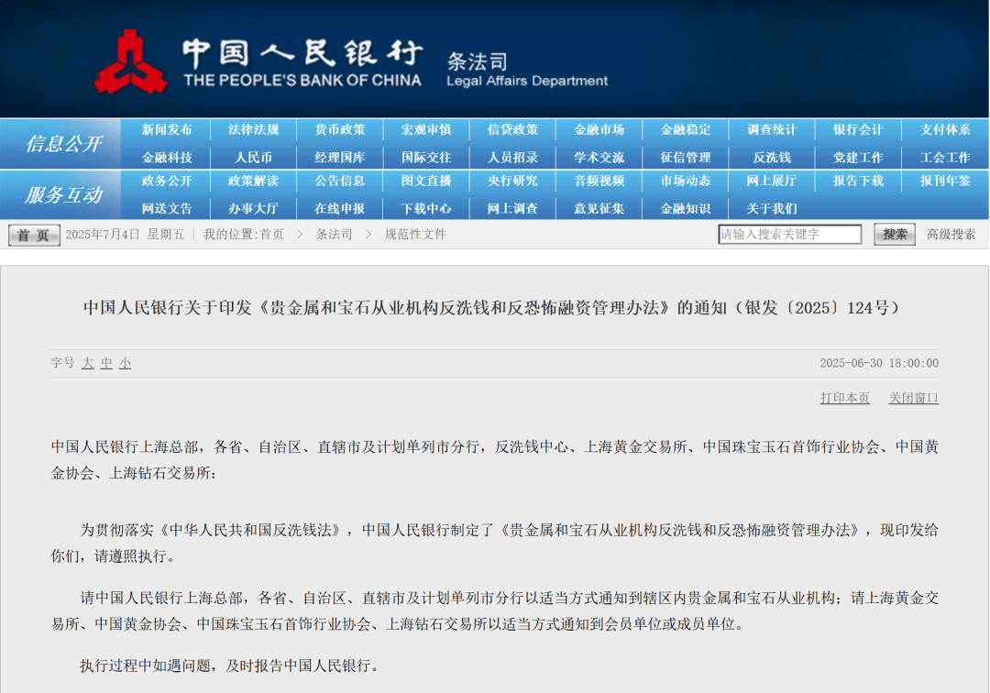Open 经理国库 menu item
This screenshot has width=990, height=693.
(340, 158)
